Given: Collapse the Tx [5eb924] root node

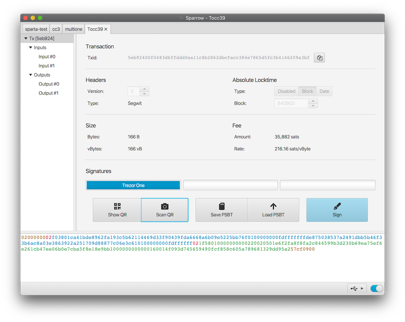Looking at the screenshot, I should point(26,38).
